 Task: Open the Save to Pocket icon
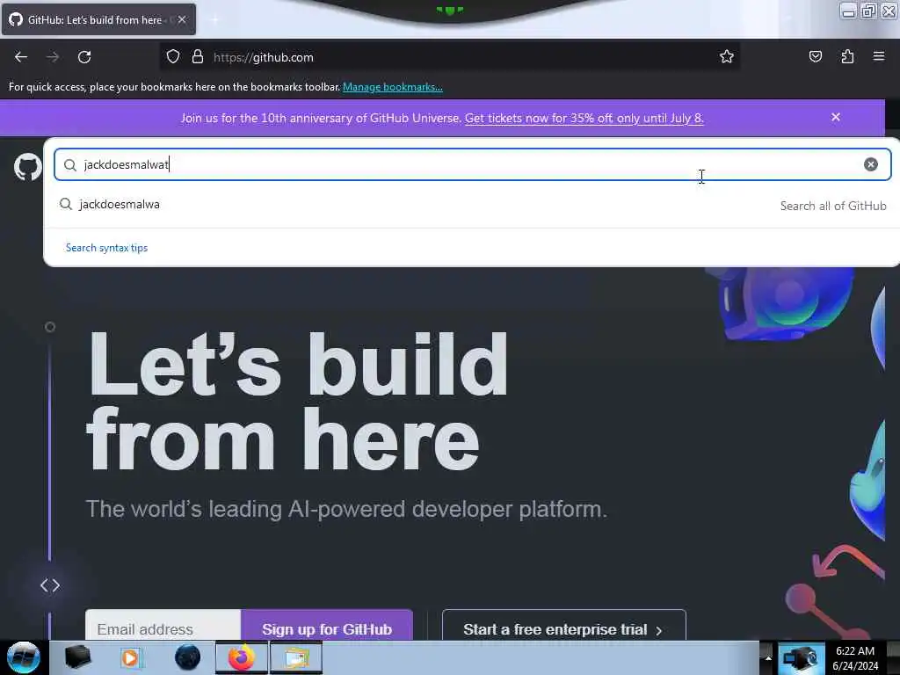[x=815, y=56]
